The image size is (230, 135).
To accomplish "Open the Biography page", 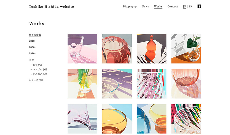I will [x=130, y=6].
